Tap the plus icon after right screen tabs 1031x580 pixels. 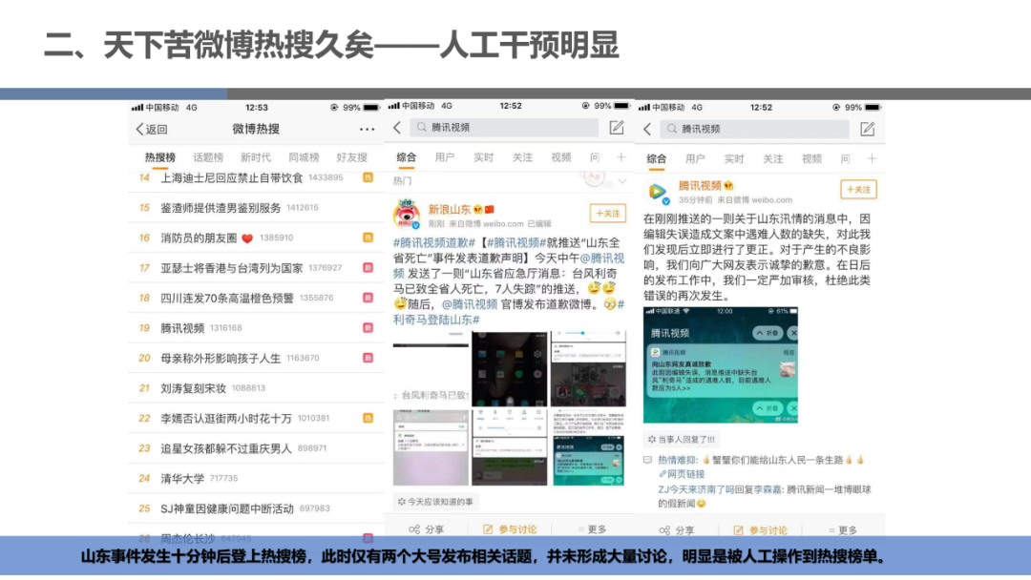[872, 159]
